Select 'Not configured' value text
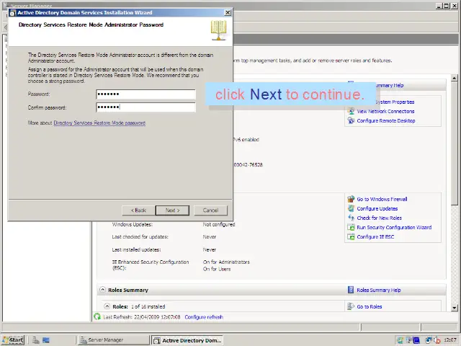461x346 pixels. pyautogui.click(x=219, y=224)
